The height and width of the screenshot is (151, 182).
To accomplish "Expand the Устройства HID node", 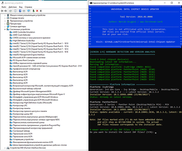I will point(5,148).
